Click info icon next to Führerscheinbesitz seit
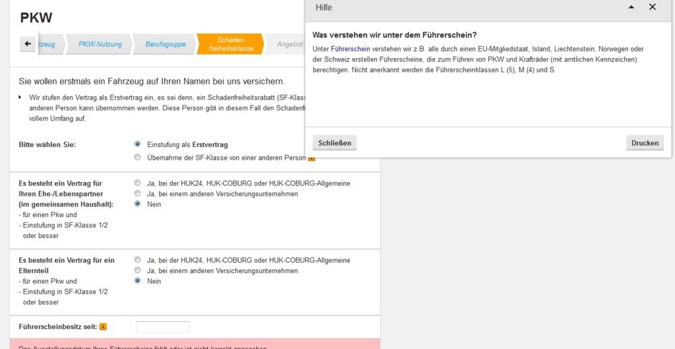 tap(103, 327)
